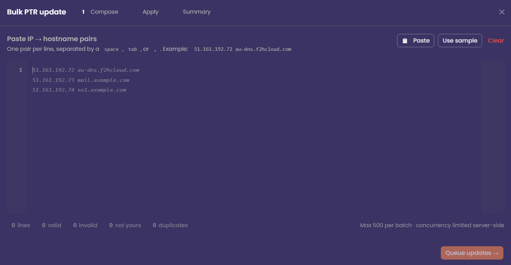The height and width of the screenshot is (265, 511).
Task: Click the 'tab' separator code label
Action: [x=133, y=49]
